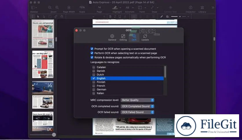The height and width of the screenshot is (140, 242).
Task: Select the Annotate text tool
Action: (x=127, y=8)
